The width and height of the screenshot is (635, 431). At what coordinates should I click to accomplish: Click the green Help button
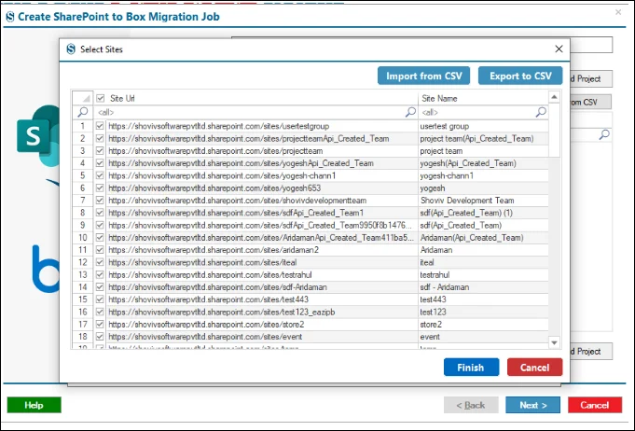[x=34, y=405]
